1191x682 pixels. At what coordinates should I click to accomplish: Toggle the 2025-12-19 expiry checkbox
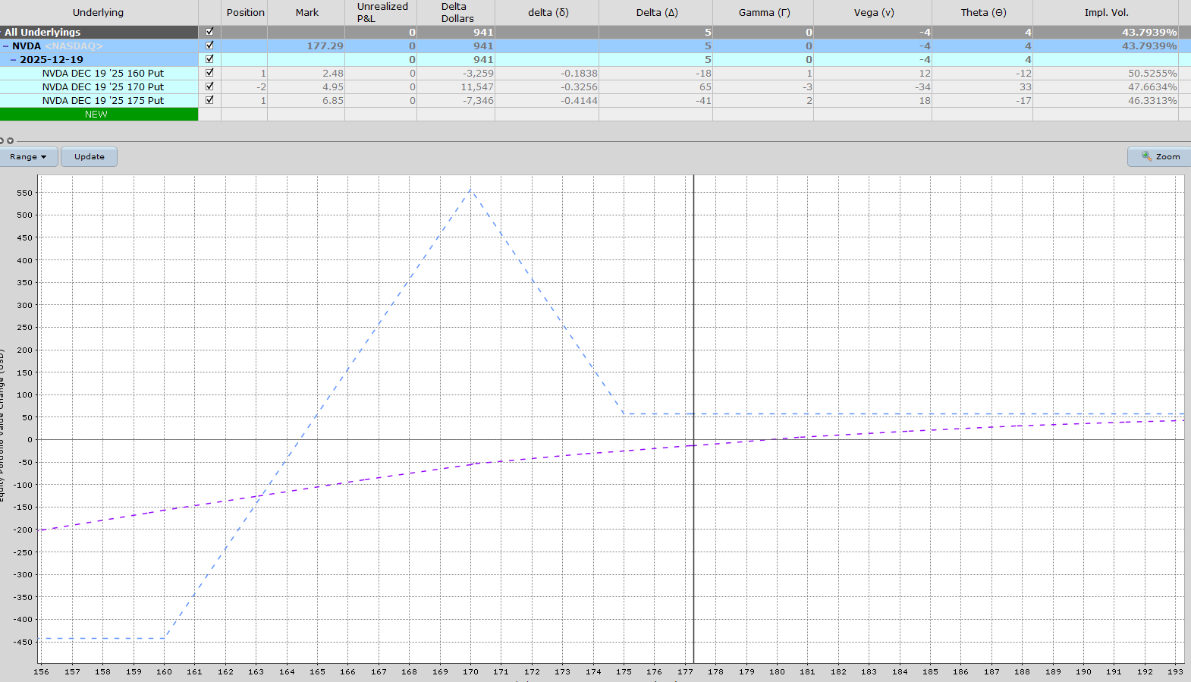209,59
